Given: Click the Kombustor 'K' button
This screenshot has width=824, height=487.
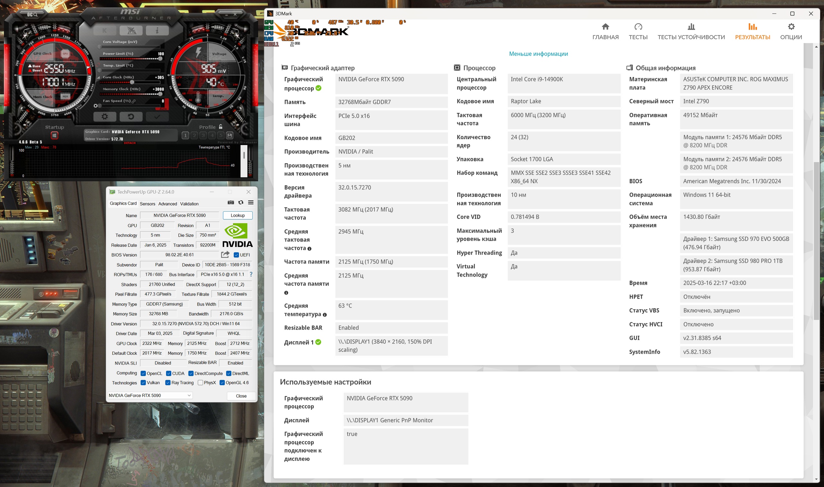Looking at the screenshot, I should click(105, 31).
